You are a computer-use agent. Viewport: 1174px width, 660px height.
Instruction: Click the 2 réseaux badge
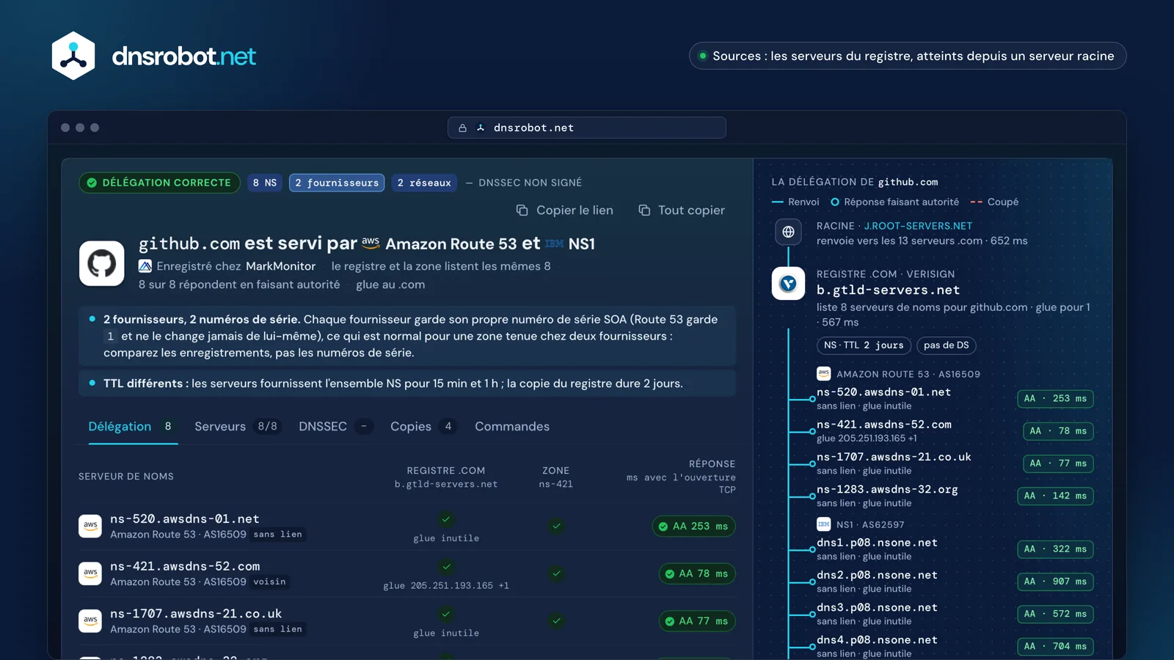[x=424, y=183]
